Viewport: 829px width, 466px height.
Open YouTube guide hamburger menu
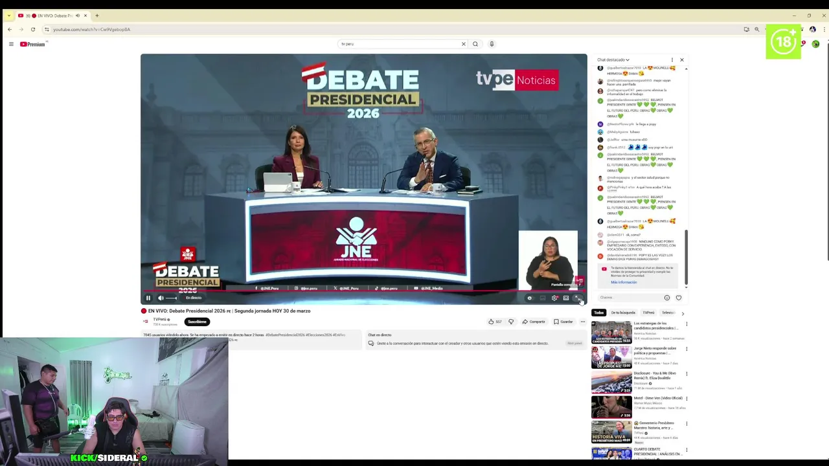11,44
